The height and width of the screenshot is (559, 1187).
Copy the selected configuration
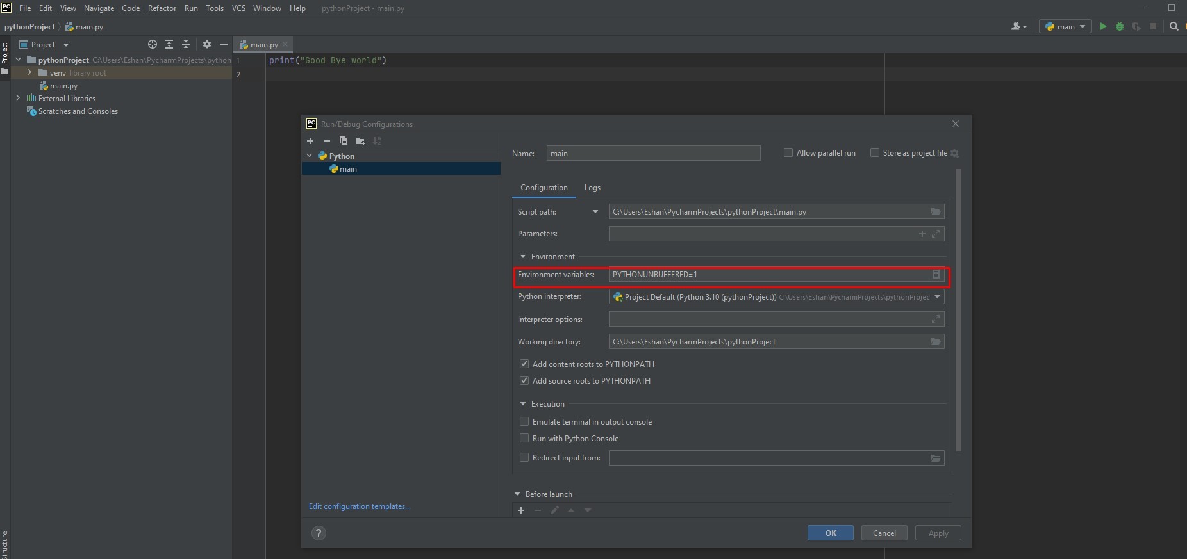tap(344, 141)
